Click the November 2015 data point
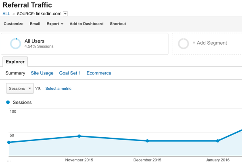Screen dimensions: 242x163 tap(79, 136)
